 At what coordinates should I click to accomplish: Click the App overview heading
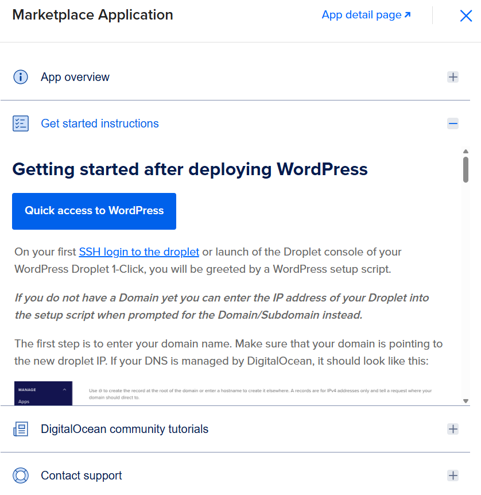pos(75,77)
